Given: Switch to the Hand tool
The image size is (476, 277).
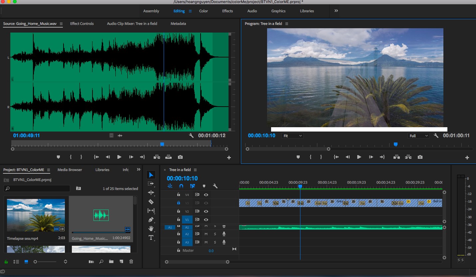Looking at the screenshot, I should pyautogui.click(x=151, y=229).
